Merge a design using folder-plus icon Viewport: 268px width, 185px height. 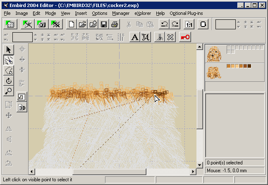[x=93, y=24]
